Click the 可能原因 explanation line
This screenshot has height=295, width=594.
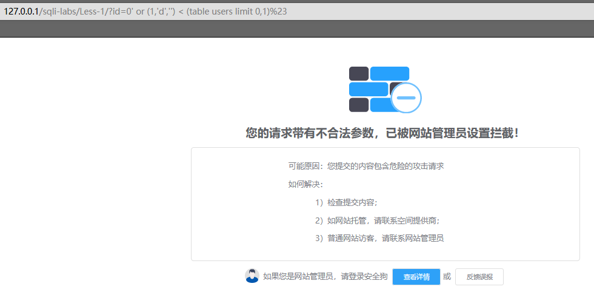pyautogui.click(x=366, y=166)
